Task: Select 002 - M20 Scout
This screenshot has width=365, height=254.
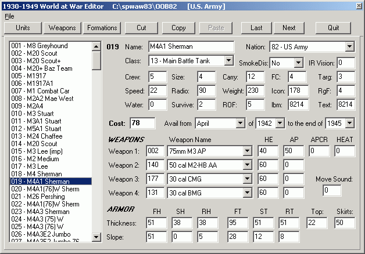Action: tap(51, 53)
